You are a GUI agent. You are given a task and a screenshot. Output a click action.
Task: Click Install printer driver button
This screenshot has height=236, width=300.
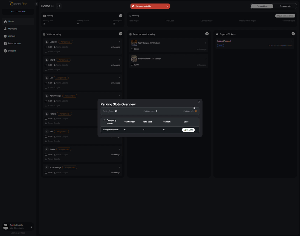(x=285, y=16)
